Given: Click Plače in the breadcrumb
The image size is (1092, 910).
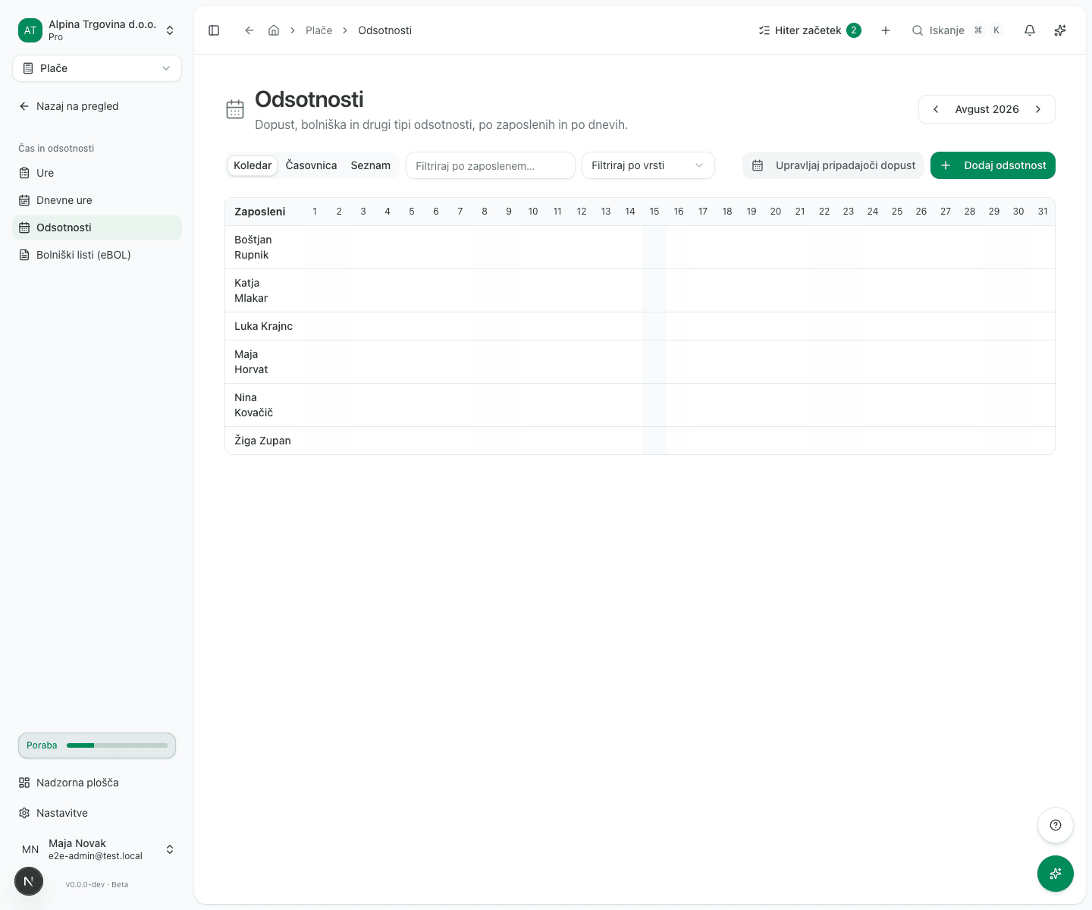Looking at the screenshot, I should (x=318, y=30).
